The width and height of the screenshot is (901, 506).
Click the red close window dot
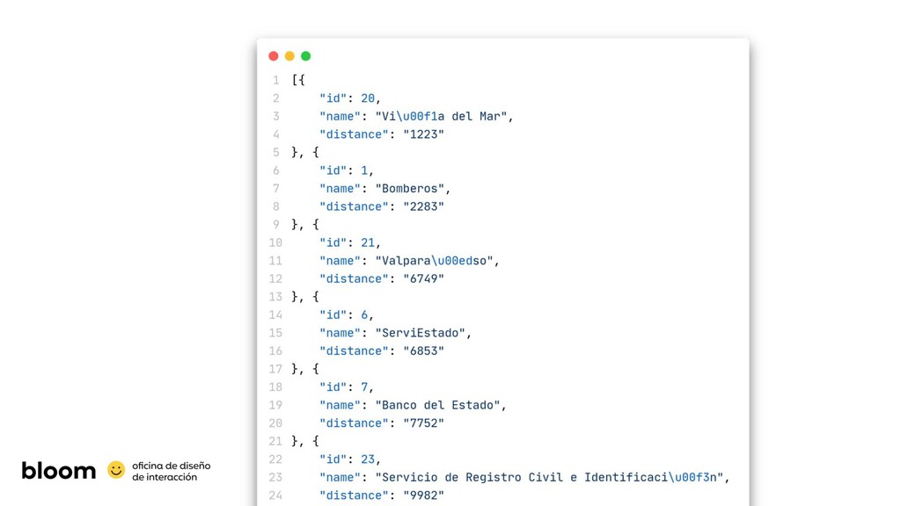(x=274, y=55)
